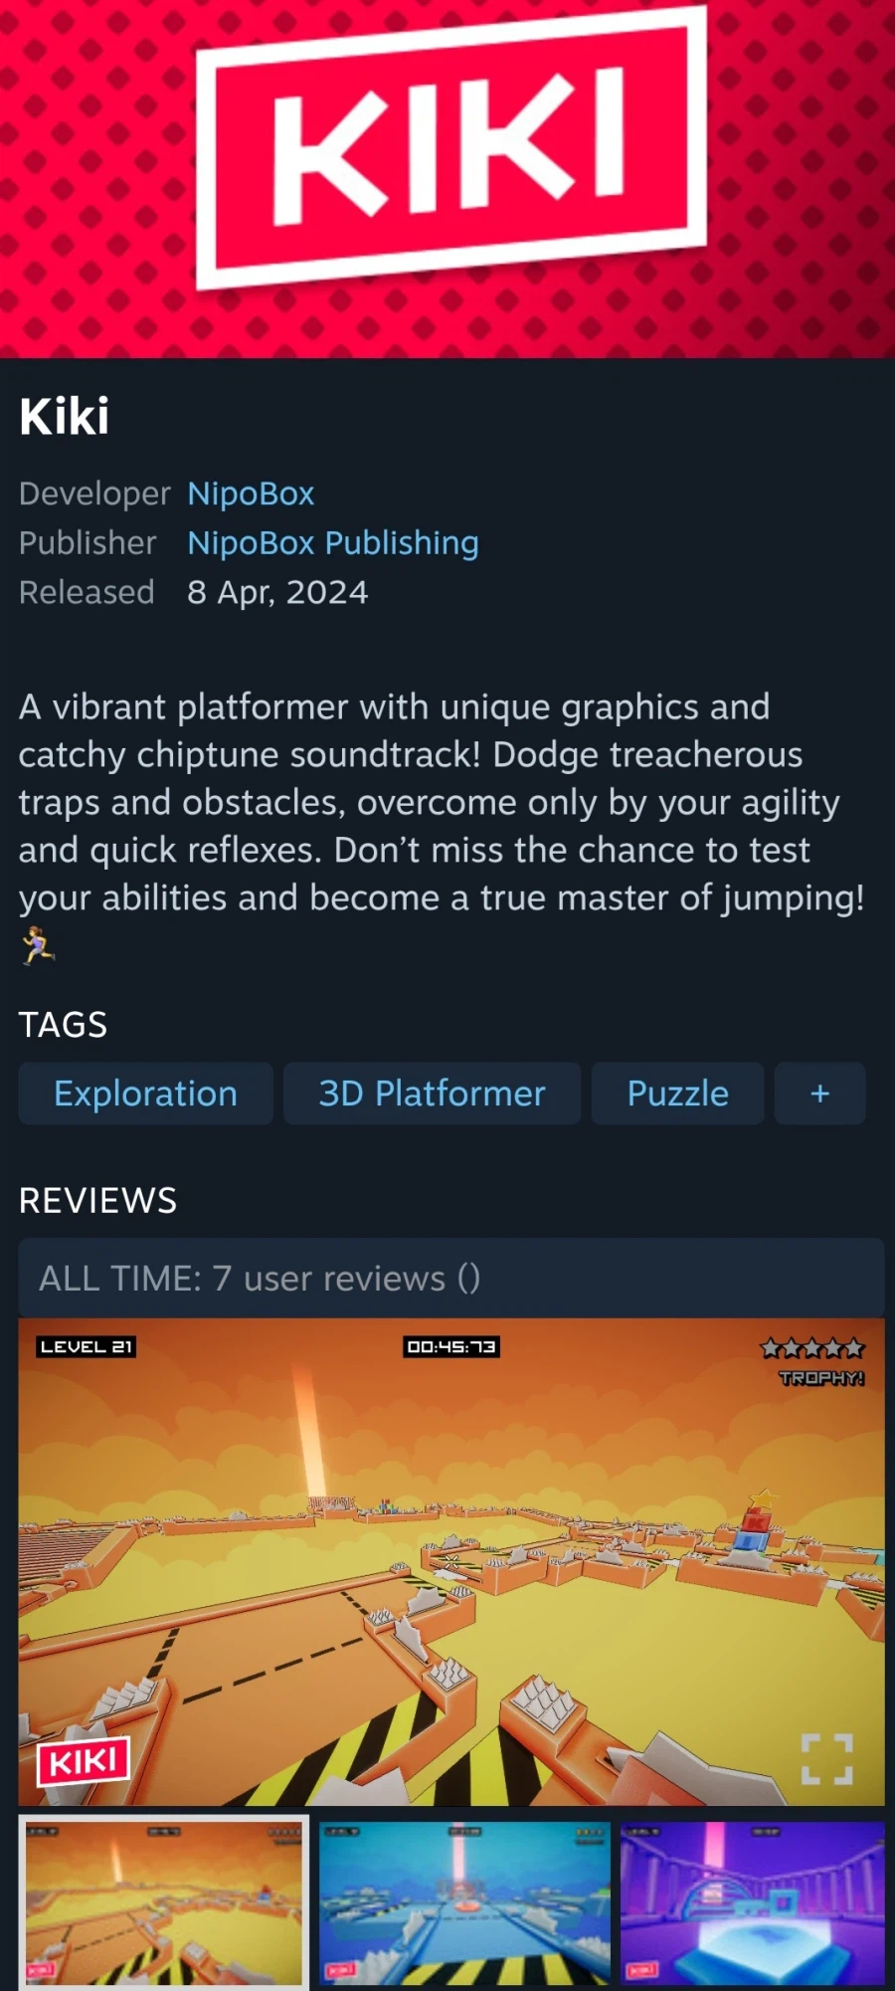Open the NipoBox developer link

[251, 494]
